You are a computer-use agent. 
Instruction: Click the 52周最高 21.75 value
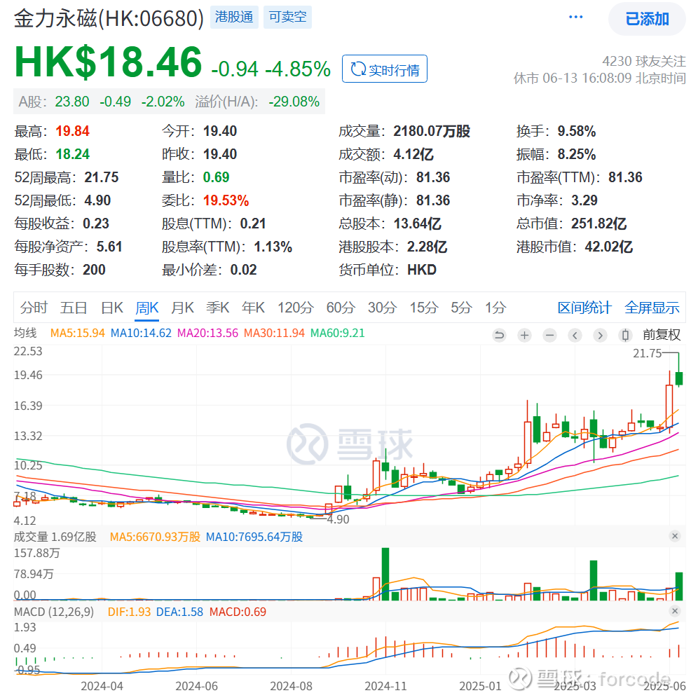click(x=102, y=177)
